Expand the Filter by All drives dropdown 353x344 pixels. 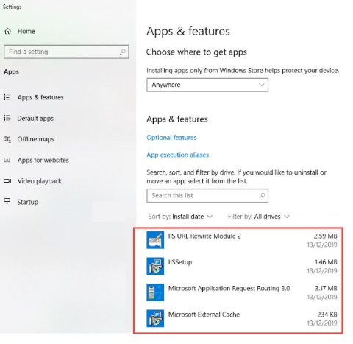tap(259, 217)
